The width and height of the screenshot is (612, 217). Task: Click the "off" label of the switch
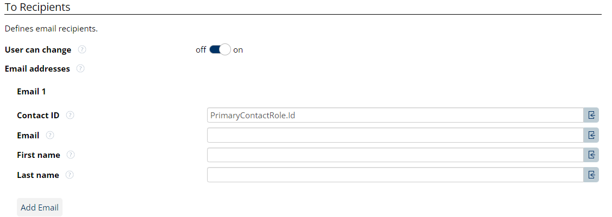pos(201,50)
